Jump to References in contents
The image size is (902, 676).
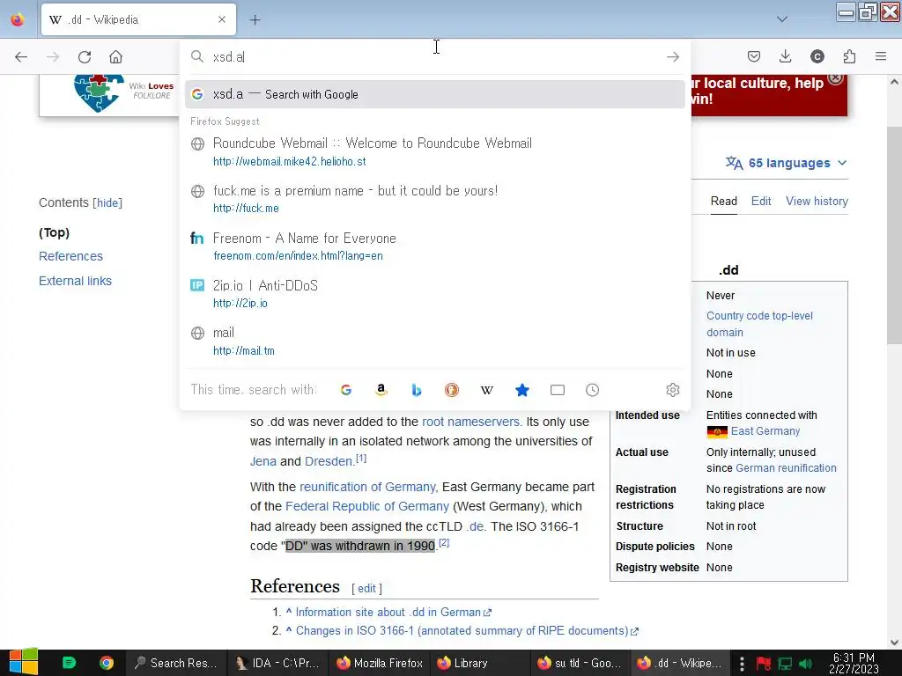coord(70,256)
